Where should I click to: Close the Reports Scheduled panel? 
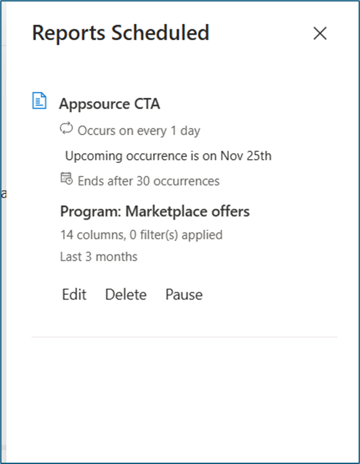pos(320,33)
